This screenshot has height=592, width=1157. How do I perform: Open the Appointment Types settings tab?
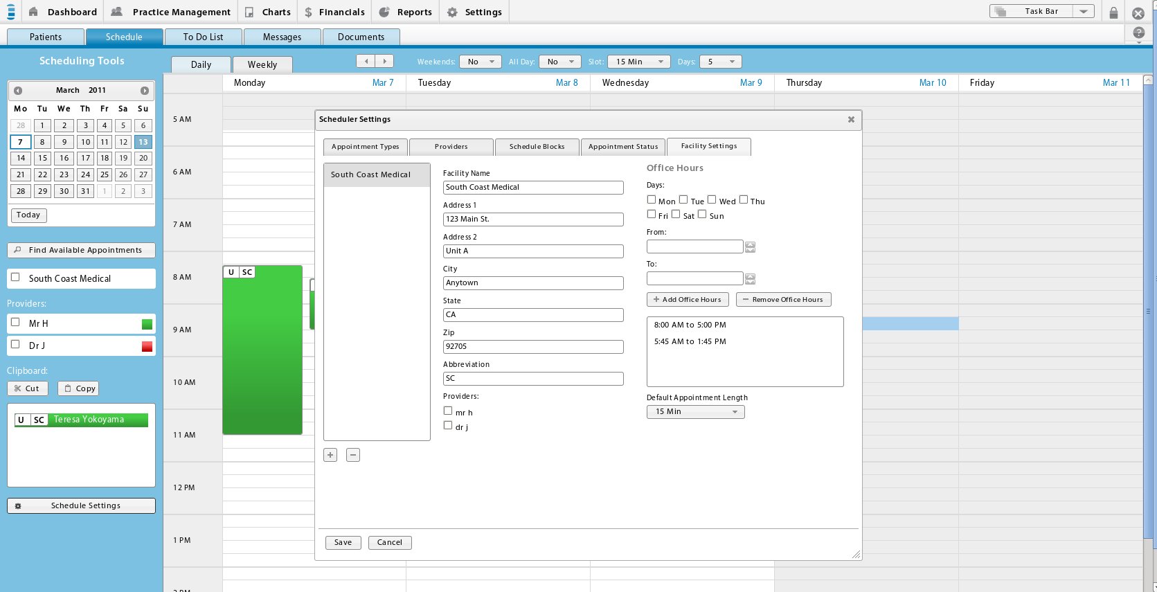click(366, 147)
